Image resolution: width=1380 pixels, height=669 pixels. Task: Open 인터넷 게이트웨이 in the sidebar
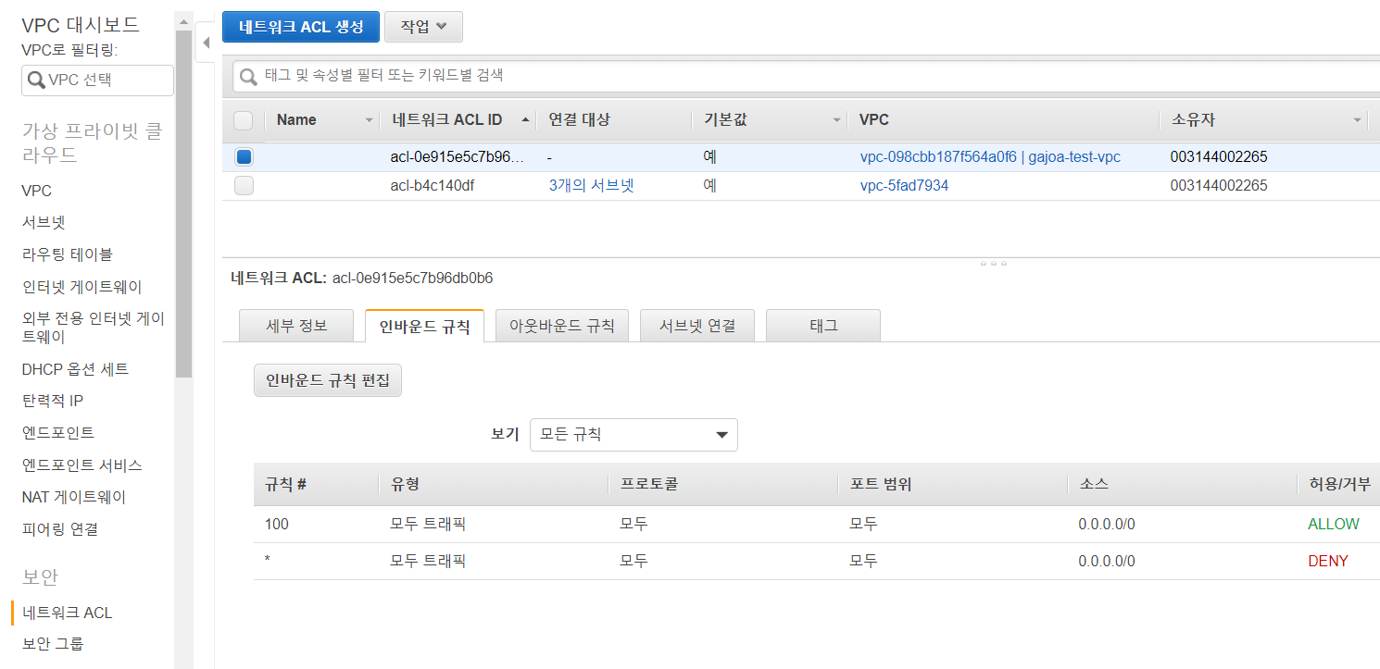point(82,288)
